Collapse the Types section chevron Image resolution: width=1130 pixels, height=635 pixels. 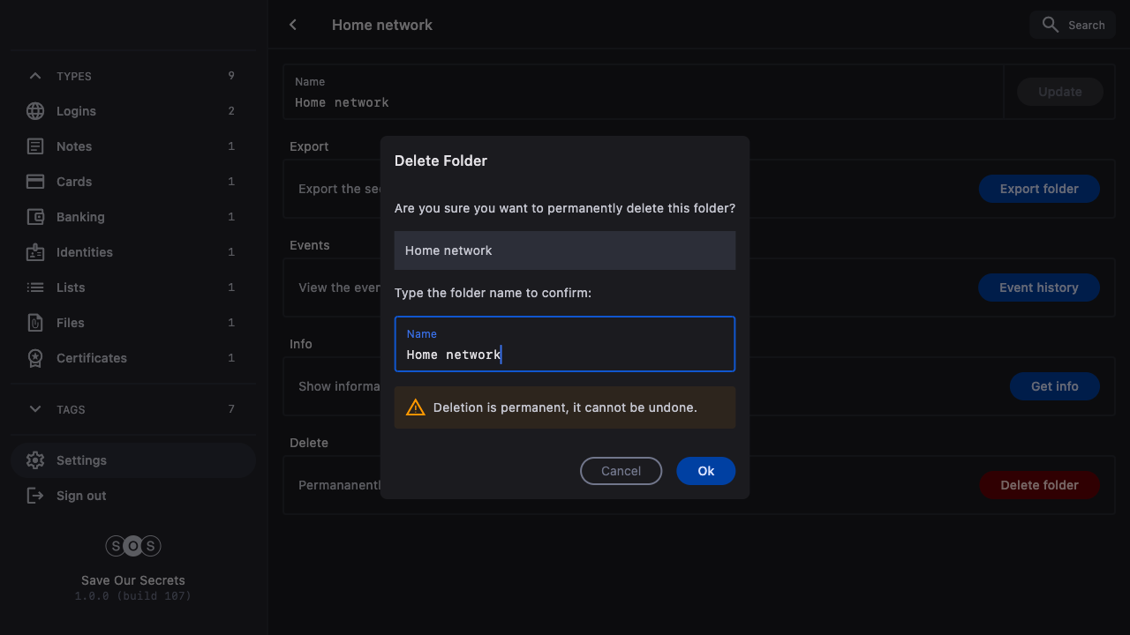tap(35, 76)
